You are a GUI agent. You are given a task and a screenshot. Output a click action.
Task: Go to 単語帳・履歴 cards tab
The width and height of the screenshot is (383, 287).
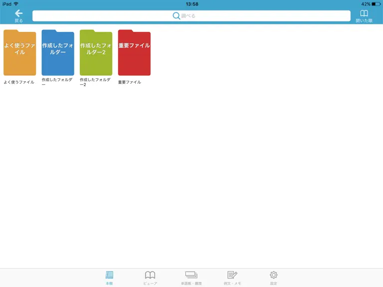[191, 278]
